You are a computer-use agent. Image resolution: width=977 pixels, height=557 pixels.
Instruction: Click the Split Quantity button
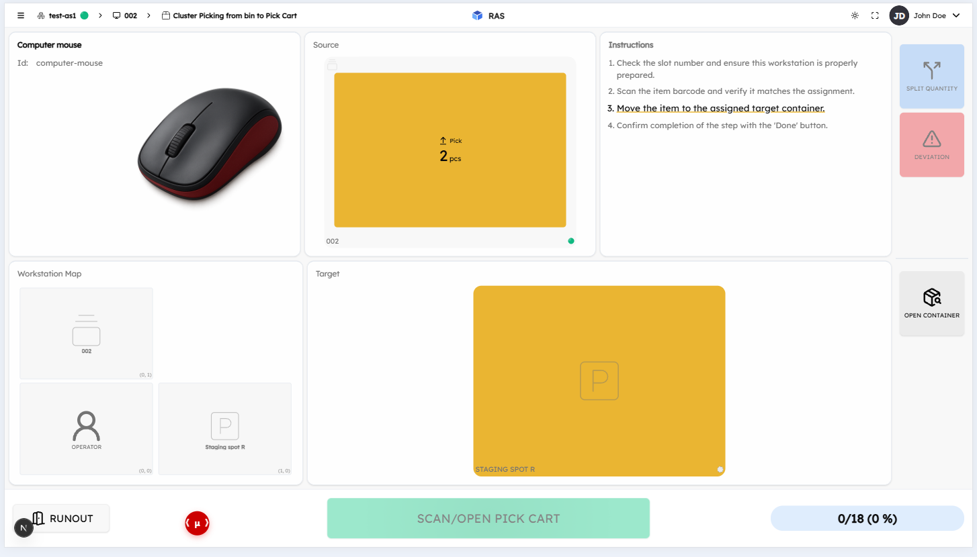click(x=932, y=77)
